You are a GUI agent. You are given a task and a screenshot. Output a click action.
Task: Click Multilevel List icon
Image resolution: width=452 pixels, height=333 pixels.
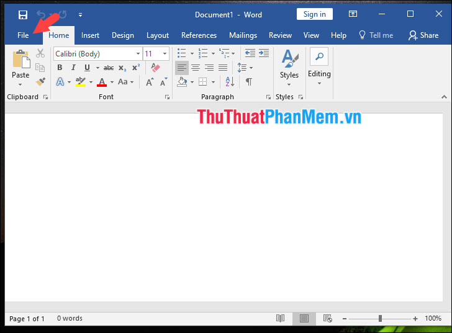point(224,53)
